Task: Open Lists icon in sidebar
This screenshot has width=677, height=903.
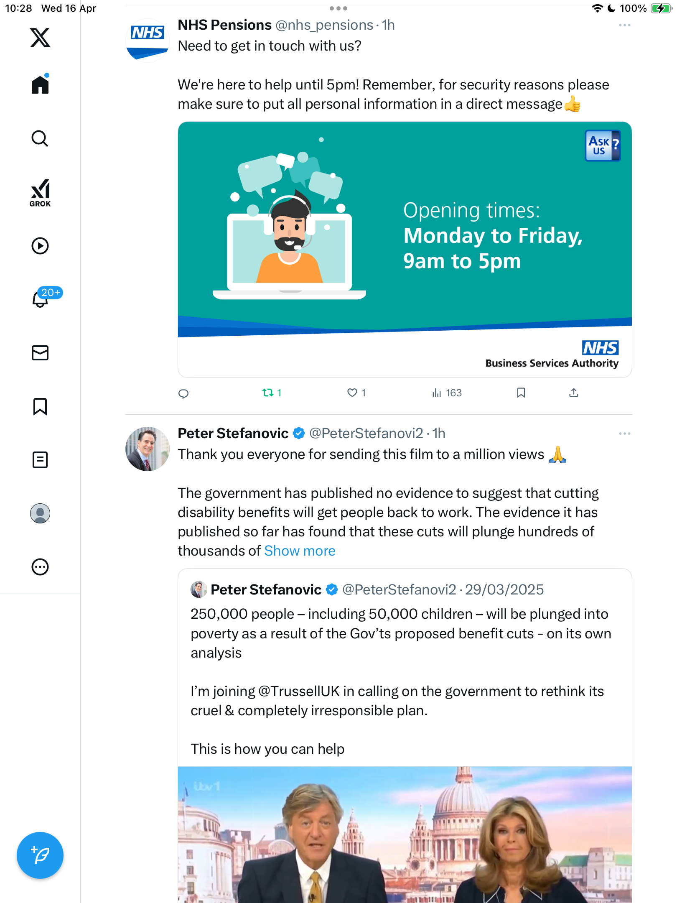Action: pos(40,460)
